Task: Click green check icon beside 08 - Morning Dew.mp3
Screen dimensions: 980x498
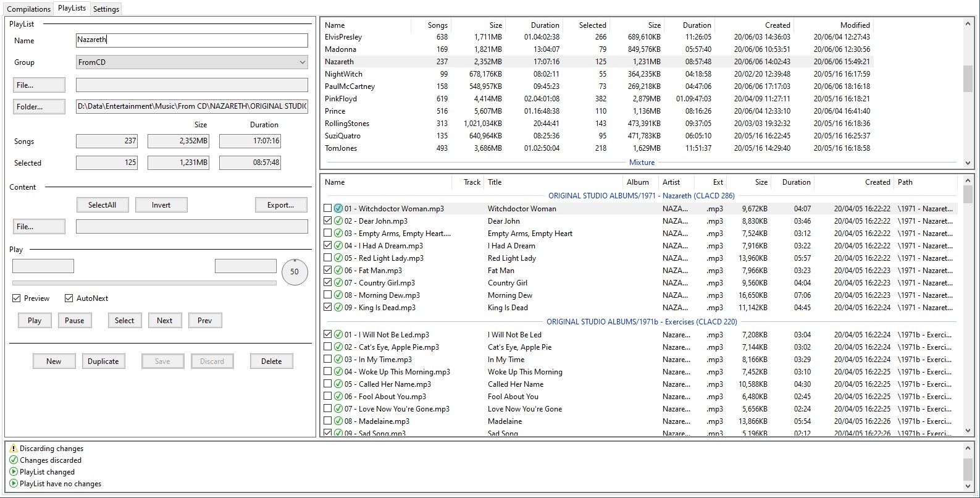Action: 338,295
